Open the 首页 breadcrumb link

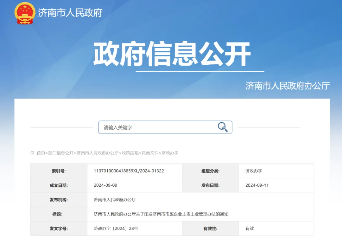click(x=41, y=153)
